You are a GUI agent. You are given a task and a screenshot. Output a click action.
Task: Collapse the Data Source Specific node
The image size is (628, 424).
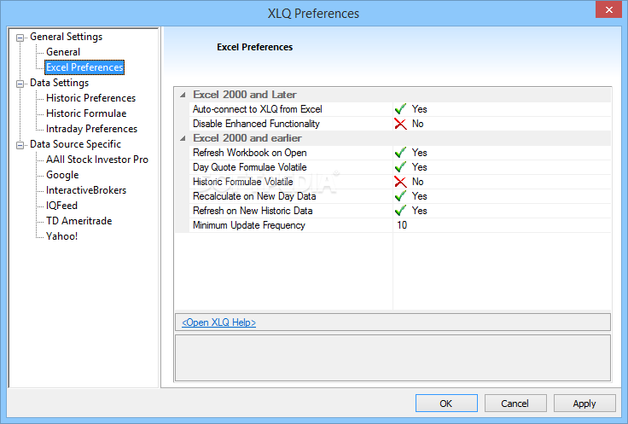click(20, 145)
